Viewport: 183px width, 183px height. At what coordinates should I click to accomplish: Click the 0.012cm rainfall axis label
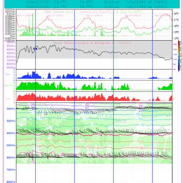pos(10,10)
